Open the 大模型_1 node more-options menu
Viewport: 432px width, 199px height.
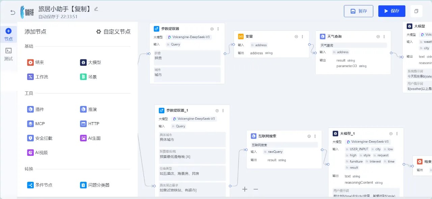pyautogui.click(x=397, y=134)
